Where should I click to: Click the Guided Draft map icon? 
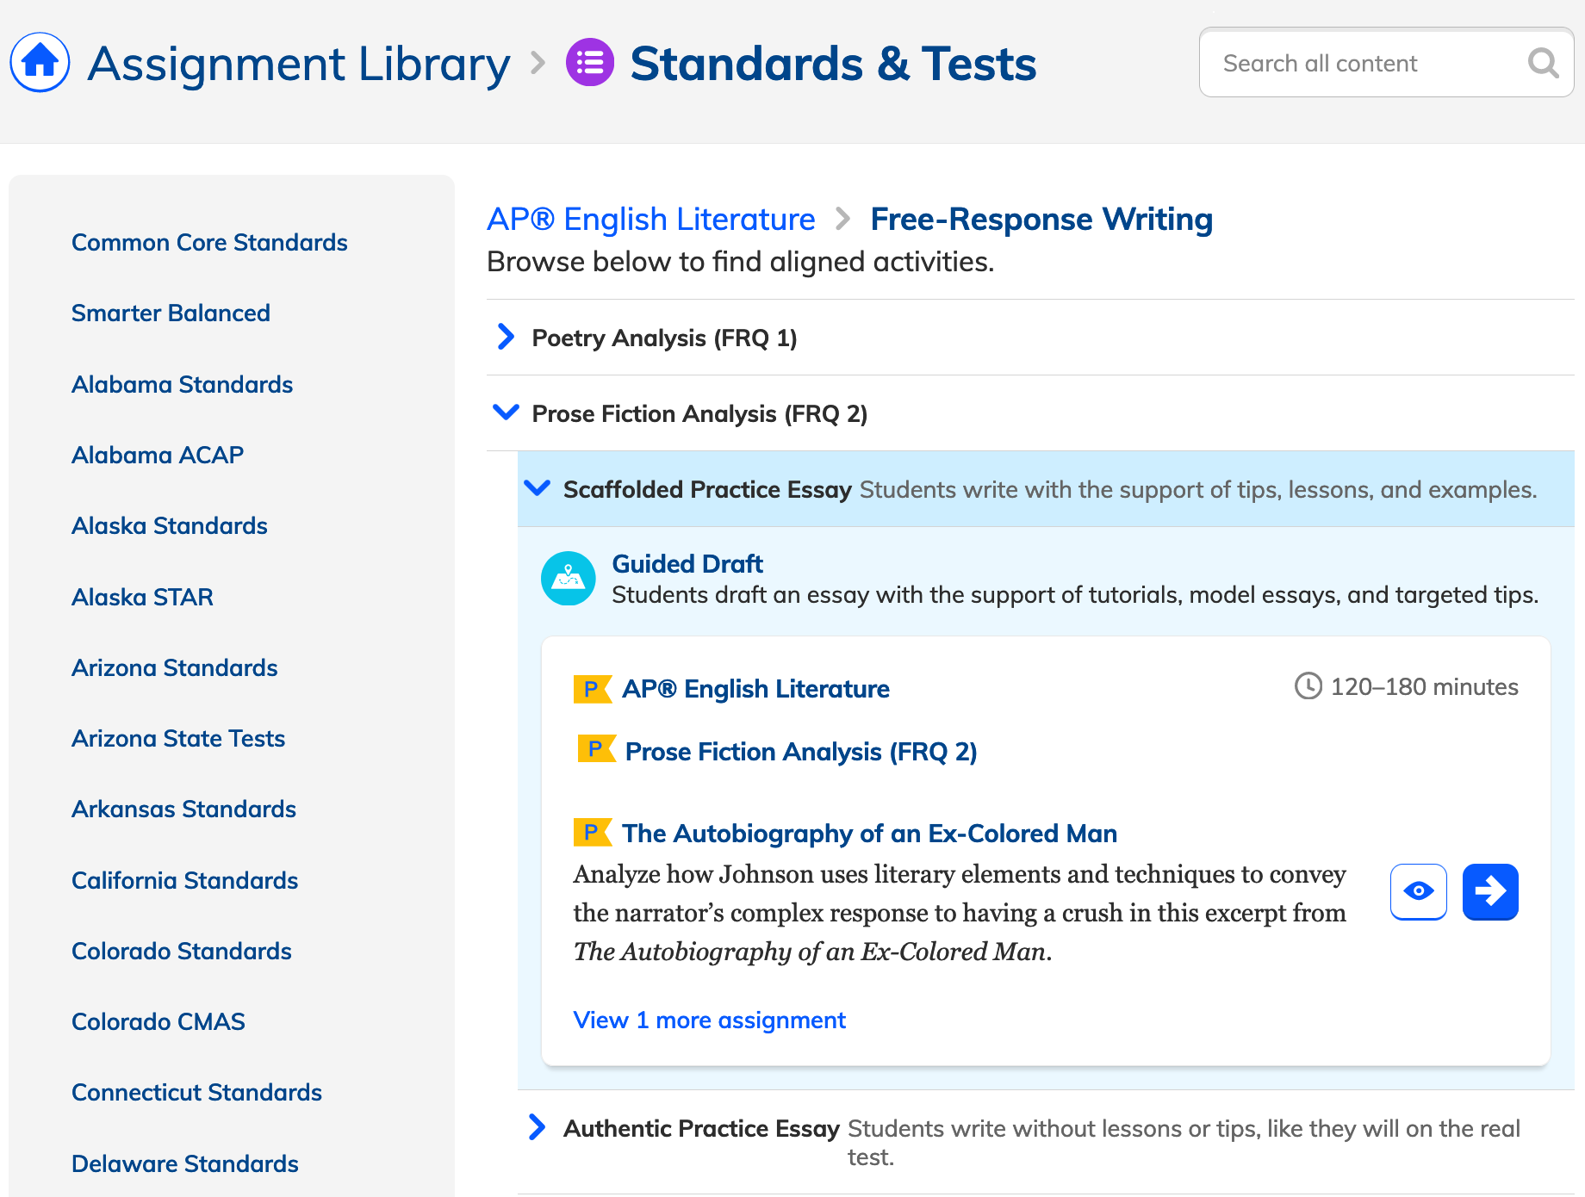(x=568, y=579)
